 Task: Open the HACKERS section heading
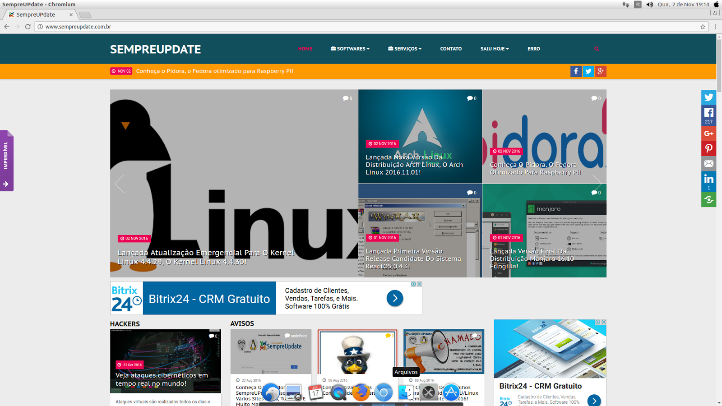[x=125, y=324]
